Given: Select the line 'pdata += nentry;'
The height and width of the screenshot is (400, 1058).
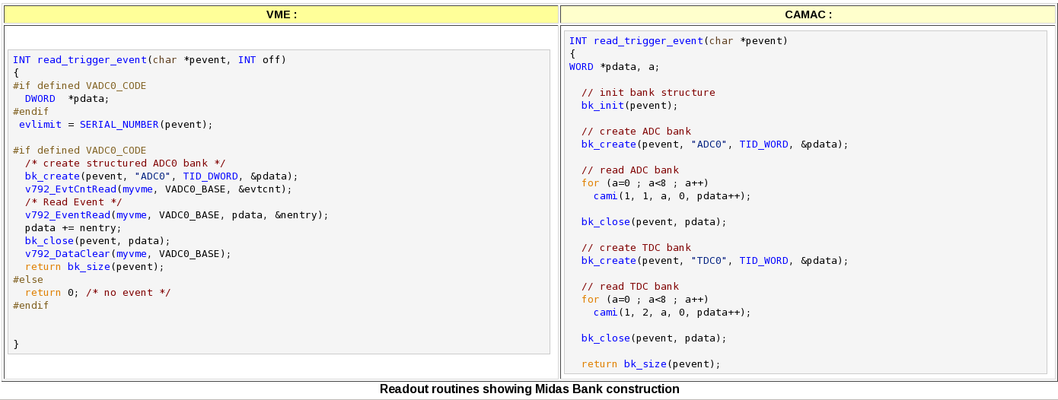Looking at the screenshot, I should point(74,227).
